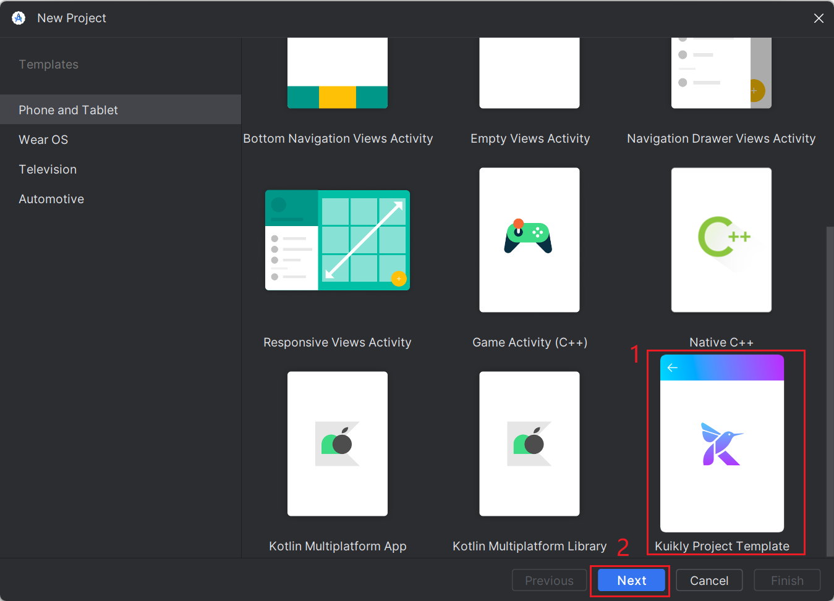This screenshot has width=834, height=601.
Task: Click the 'Game Activity (C++)' label
Action: click(x=530, y=342)
